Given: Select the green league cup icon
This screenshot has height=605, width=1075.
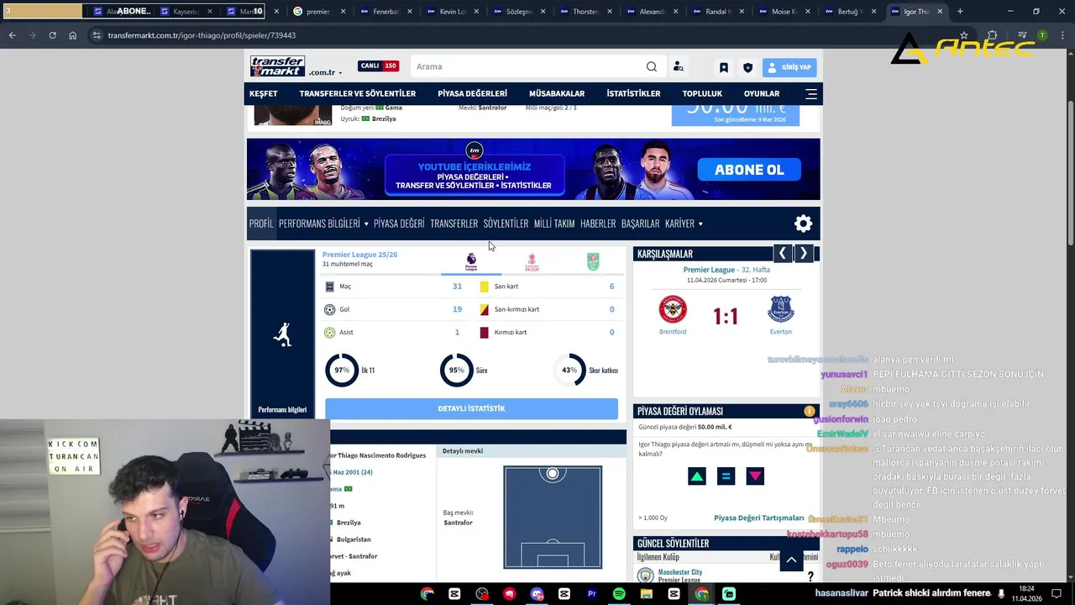Looking at the screenshot, I should click(593, 262).
